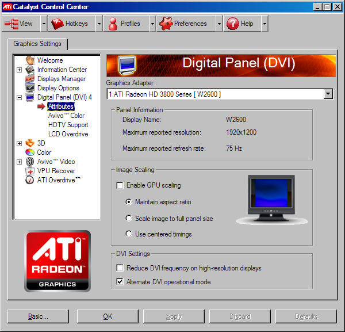Viewport: 345px width, 332px height.
Task: Click the VPU Recover icon
Action: click(30, 171)
